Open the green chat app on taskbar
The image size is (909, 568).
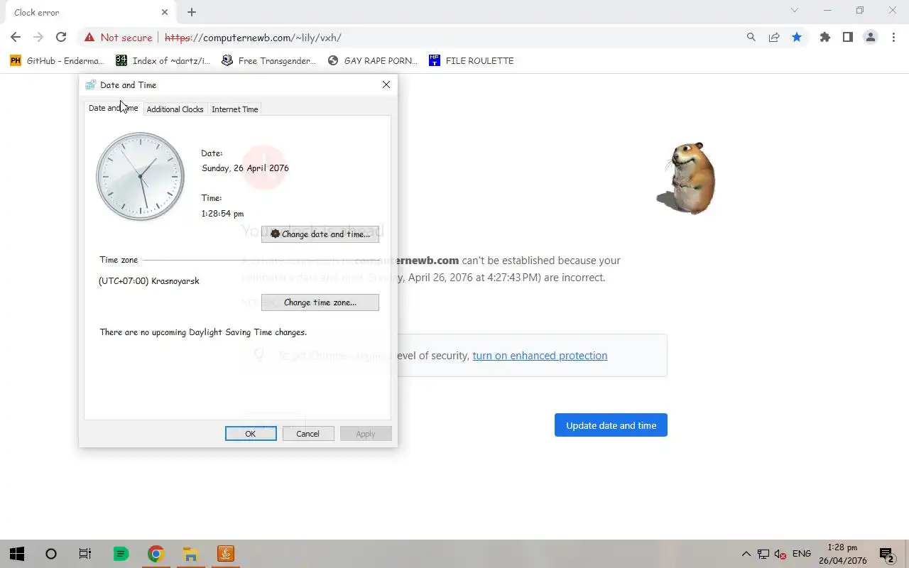tap(121, 554)
